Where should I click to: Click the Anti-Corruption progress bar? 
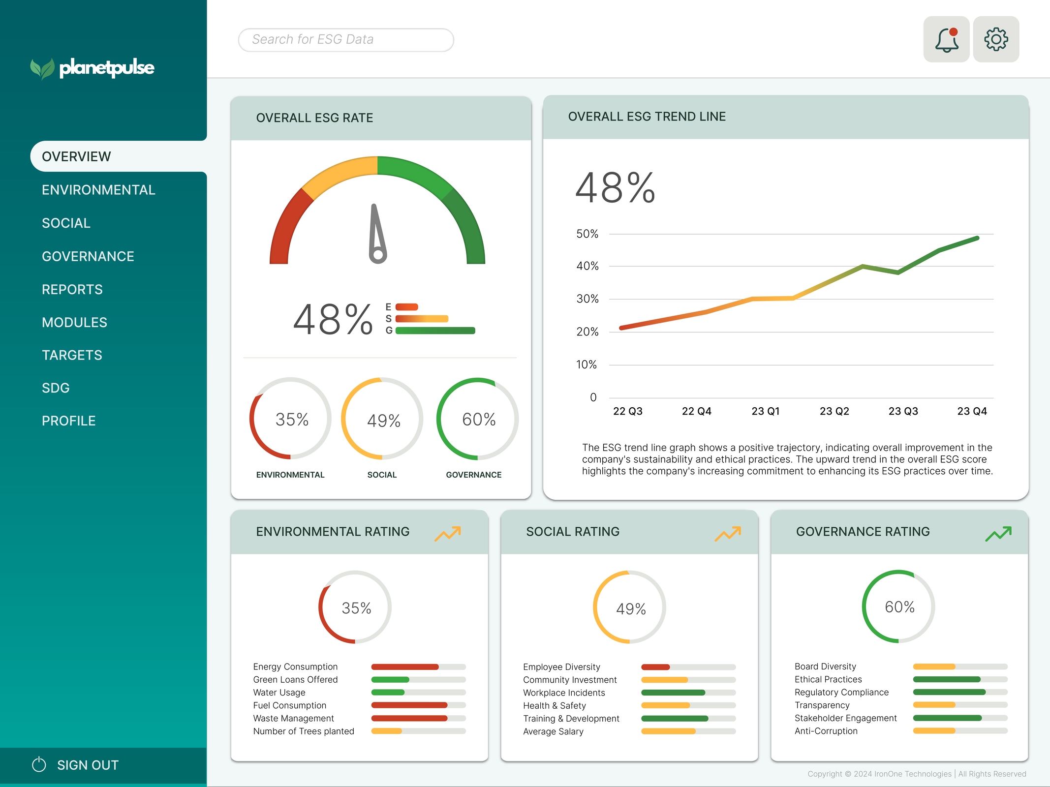(x=960, y=731)
